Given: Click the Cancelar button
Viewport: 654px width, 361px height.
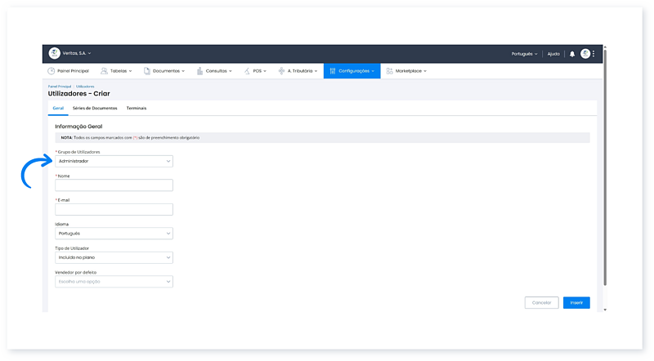Looking at the screenshot, I should click(x=541, y=303).
